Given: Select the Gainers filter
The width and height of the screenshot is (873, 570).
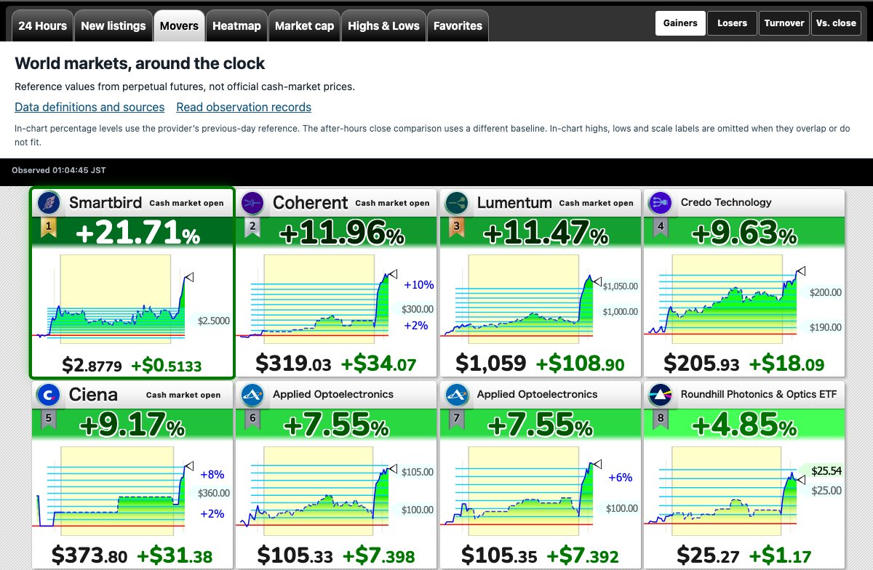Looking at the screenshot, I should tap(680, 23).
